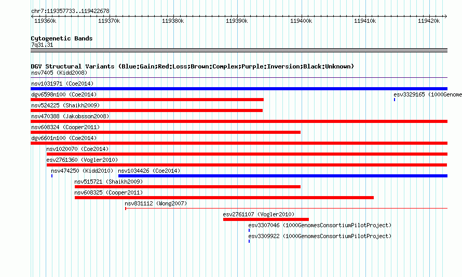
Task: Open dgv6601n100 (Coe2014) label
Action: [x=64, y=138]
